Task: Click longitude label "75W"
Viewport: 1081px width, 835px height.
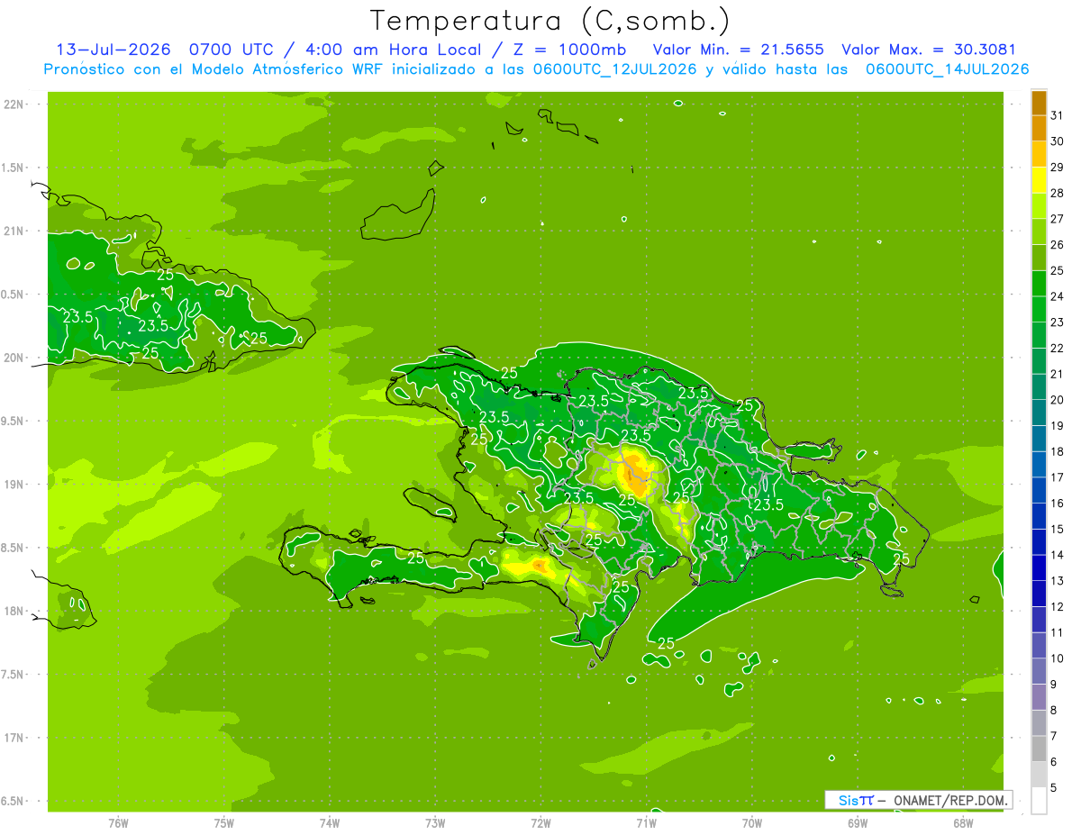Action: [224, 823]
